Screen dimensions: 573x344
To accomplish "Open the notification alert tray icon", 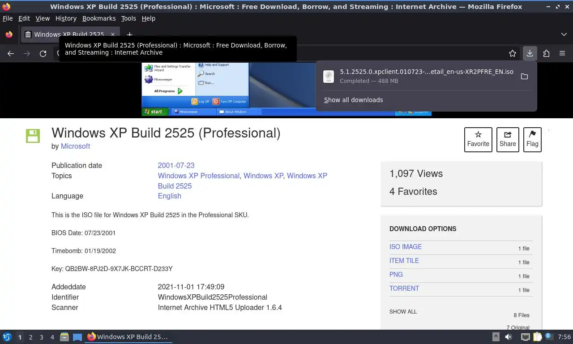I will [x=549, y=337].
